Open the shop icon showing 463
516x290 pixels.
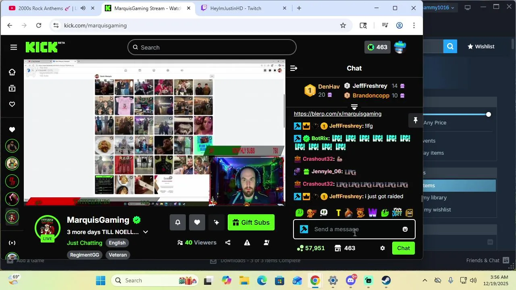click(345, 248)
